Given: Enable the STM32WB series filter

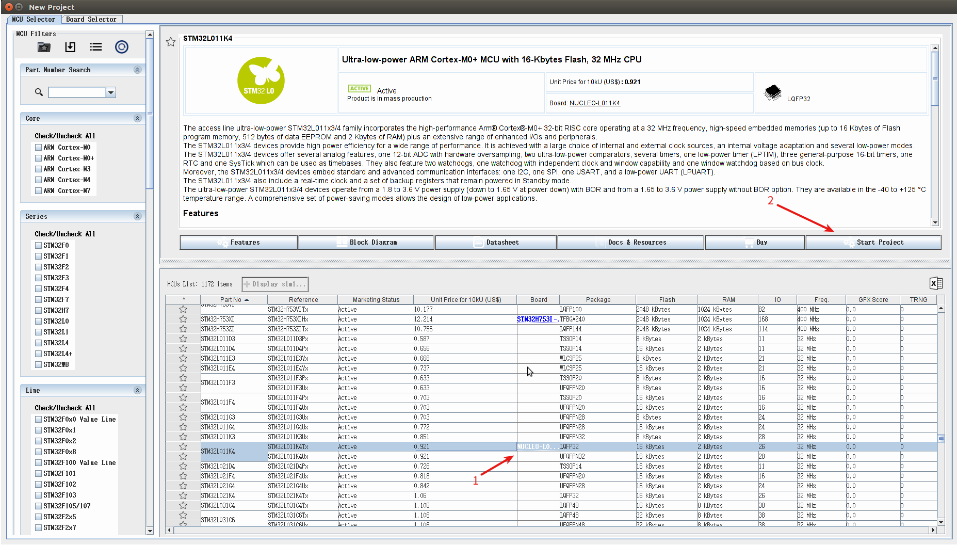Looking at the screenshot, I should (38, 364).
